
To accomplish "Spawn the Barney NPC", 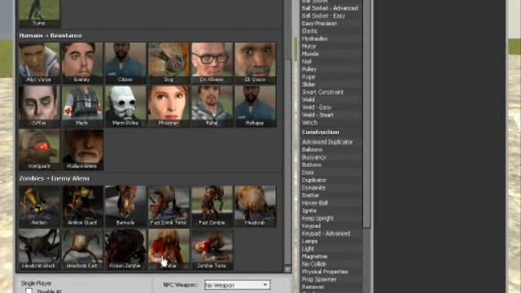I will click(82, 63).
